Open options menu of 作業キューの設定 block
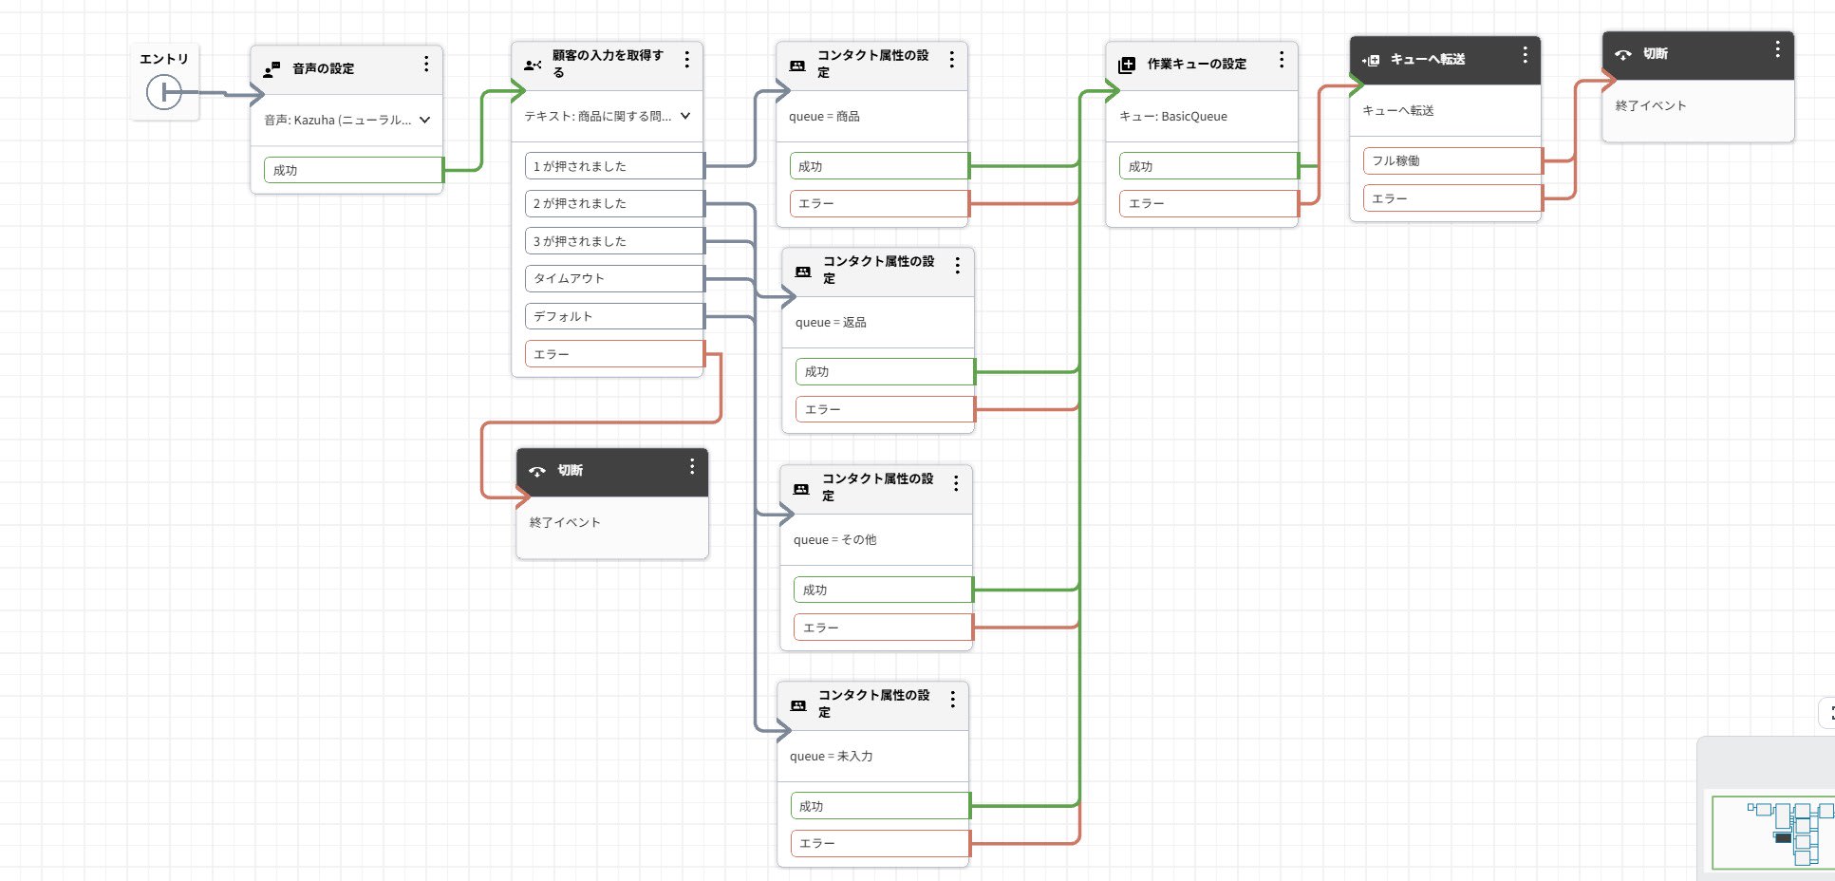1835x881 pixels. (x=1282, y=60)
